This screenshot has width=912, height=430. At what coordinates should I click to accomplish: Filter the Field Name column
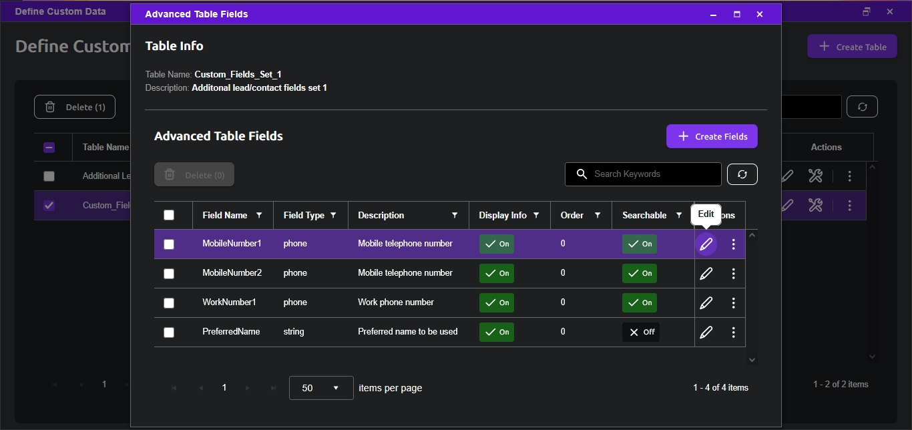coord(259,216)
